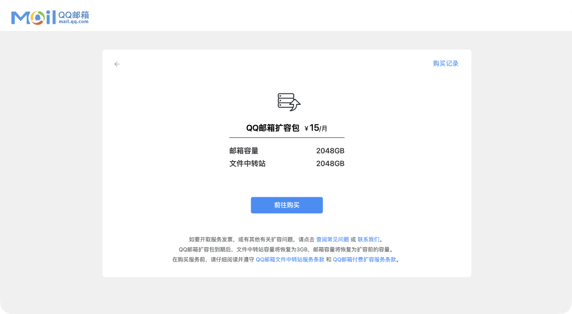This screenshot has width=572, height=314.
Task: Click the QQ邮箱扩容包 title text
Action: pos(273,128)
